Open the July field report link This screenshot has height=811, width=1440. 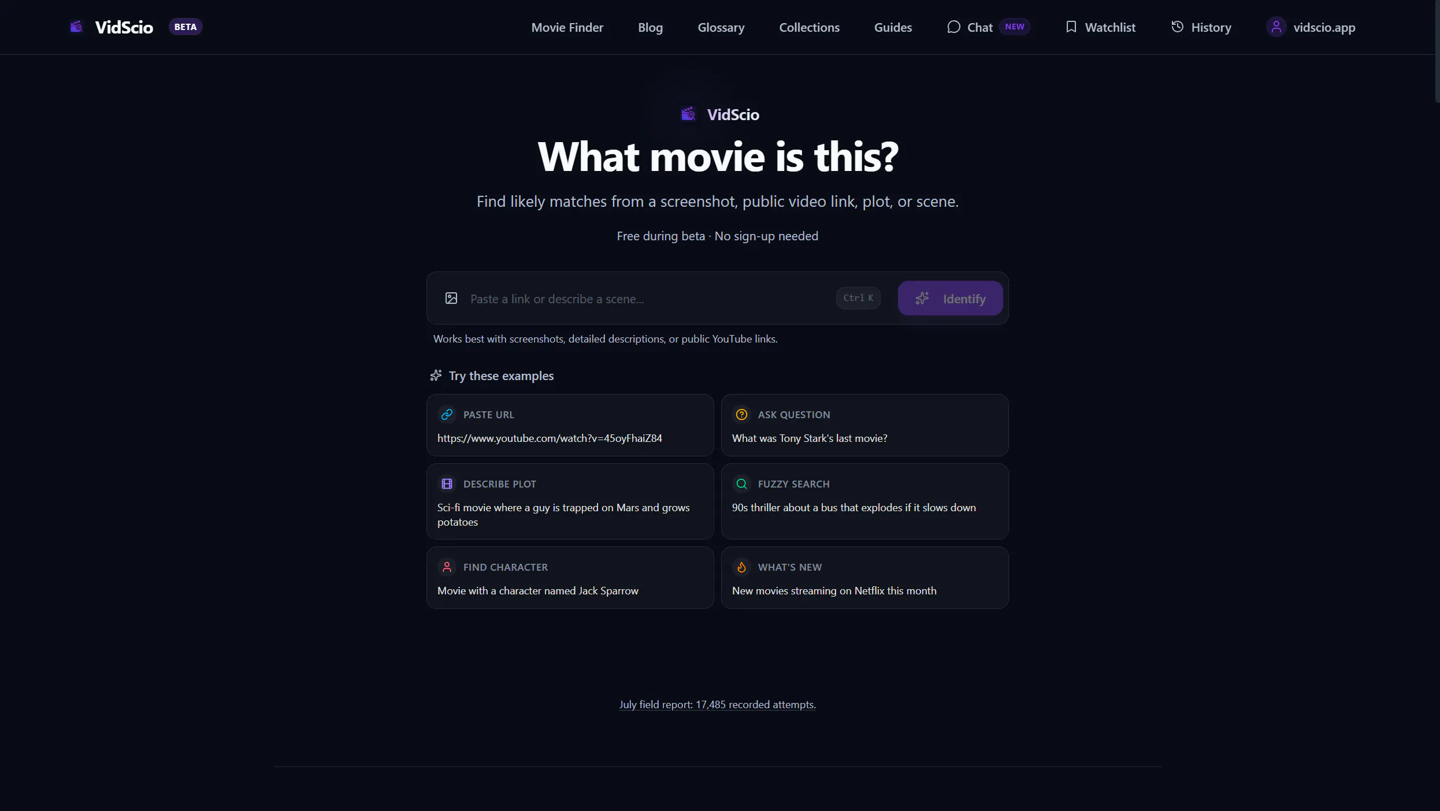(x=717, y=704)
